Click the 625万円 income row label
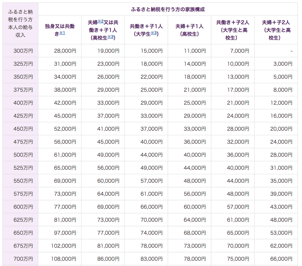 23,220
